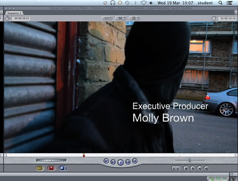Click the yellow Insert edit button
Viewport: 238px width, 181px height.
(40, 168)
